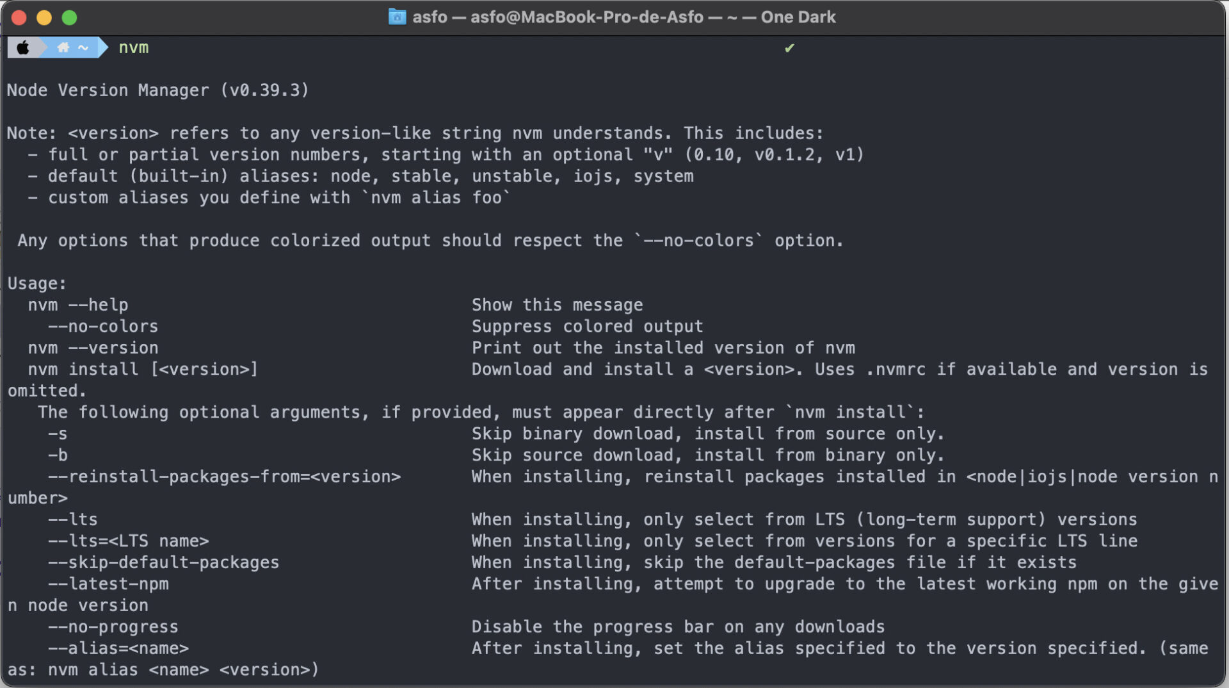Click the prompt arrow separator after the Apple logo
The image size is (1229, 688).
tap(45, 47)
